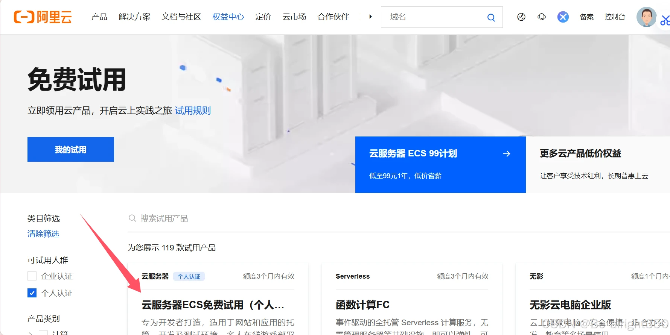Click the scissors icon at top right edge
The width and height of the screenshot is (670, 335).
click(665, 21)
